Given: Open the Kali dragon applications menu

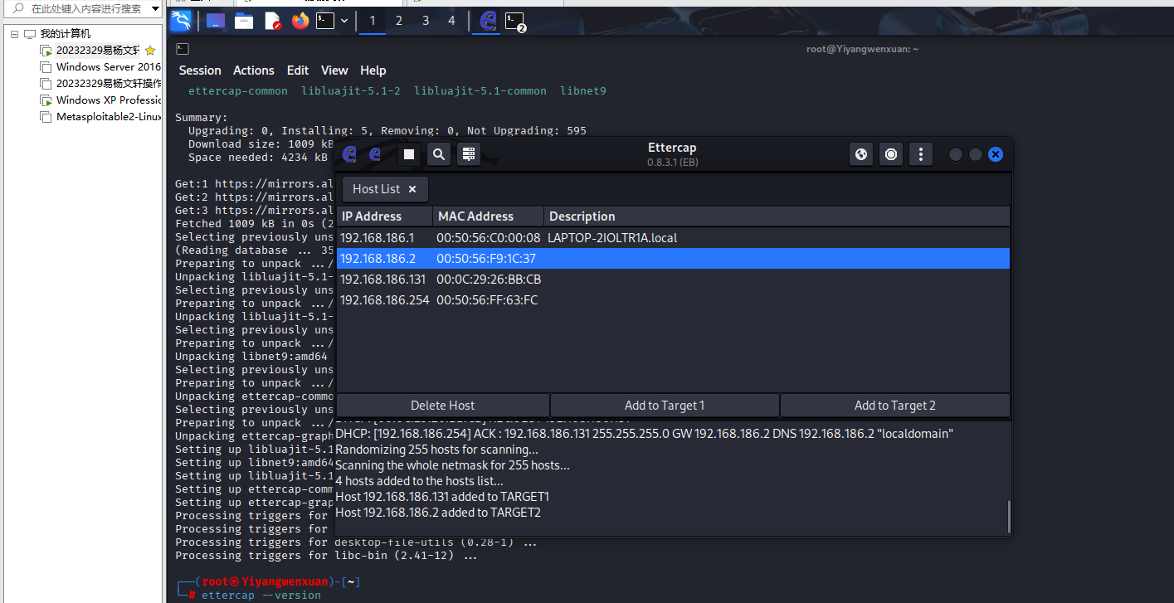Looking at the screenshot, I should coord(180,21).
